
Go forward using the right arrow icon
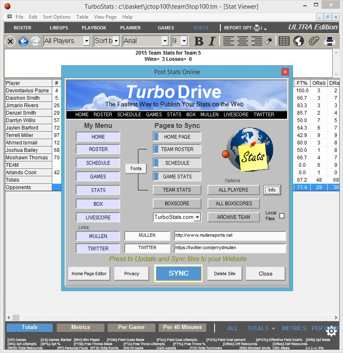[x=35, y=41]
